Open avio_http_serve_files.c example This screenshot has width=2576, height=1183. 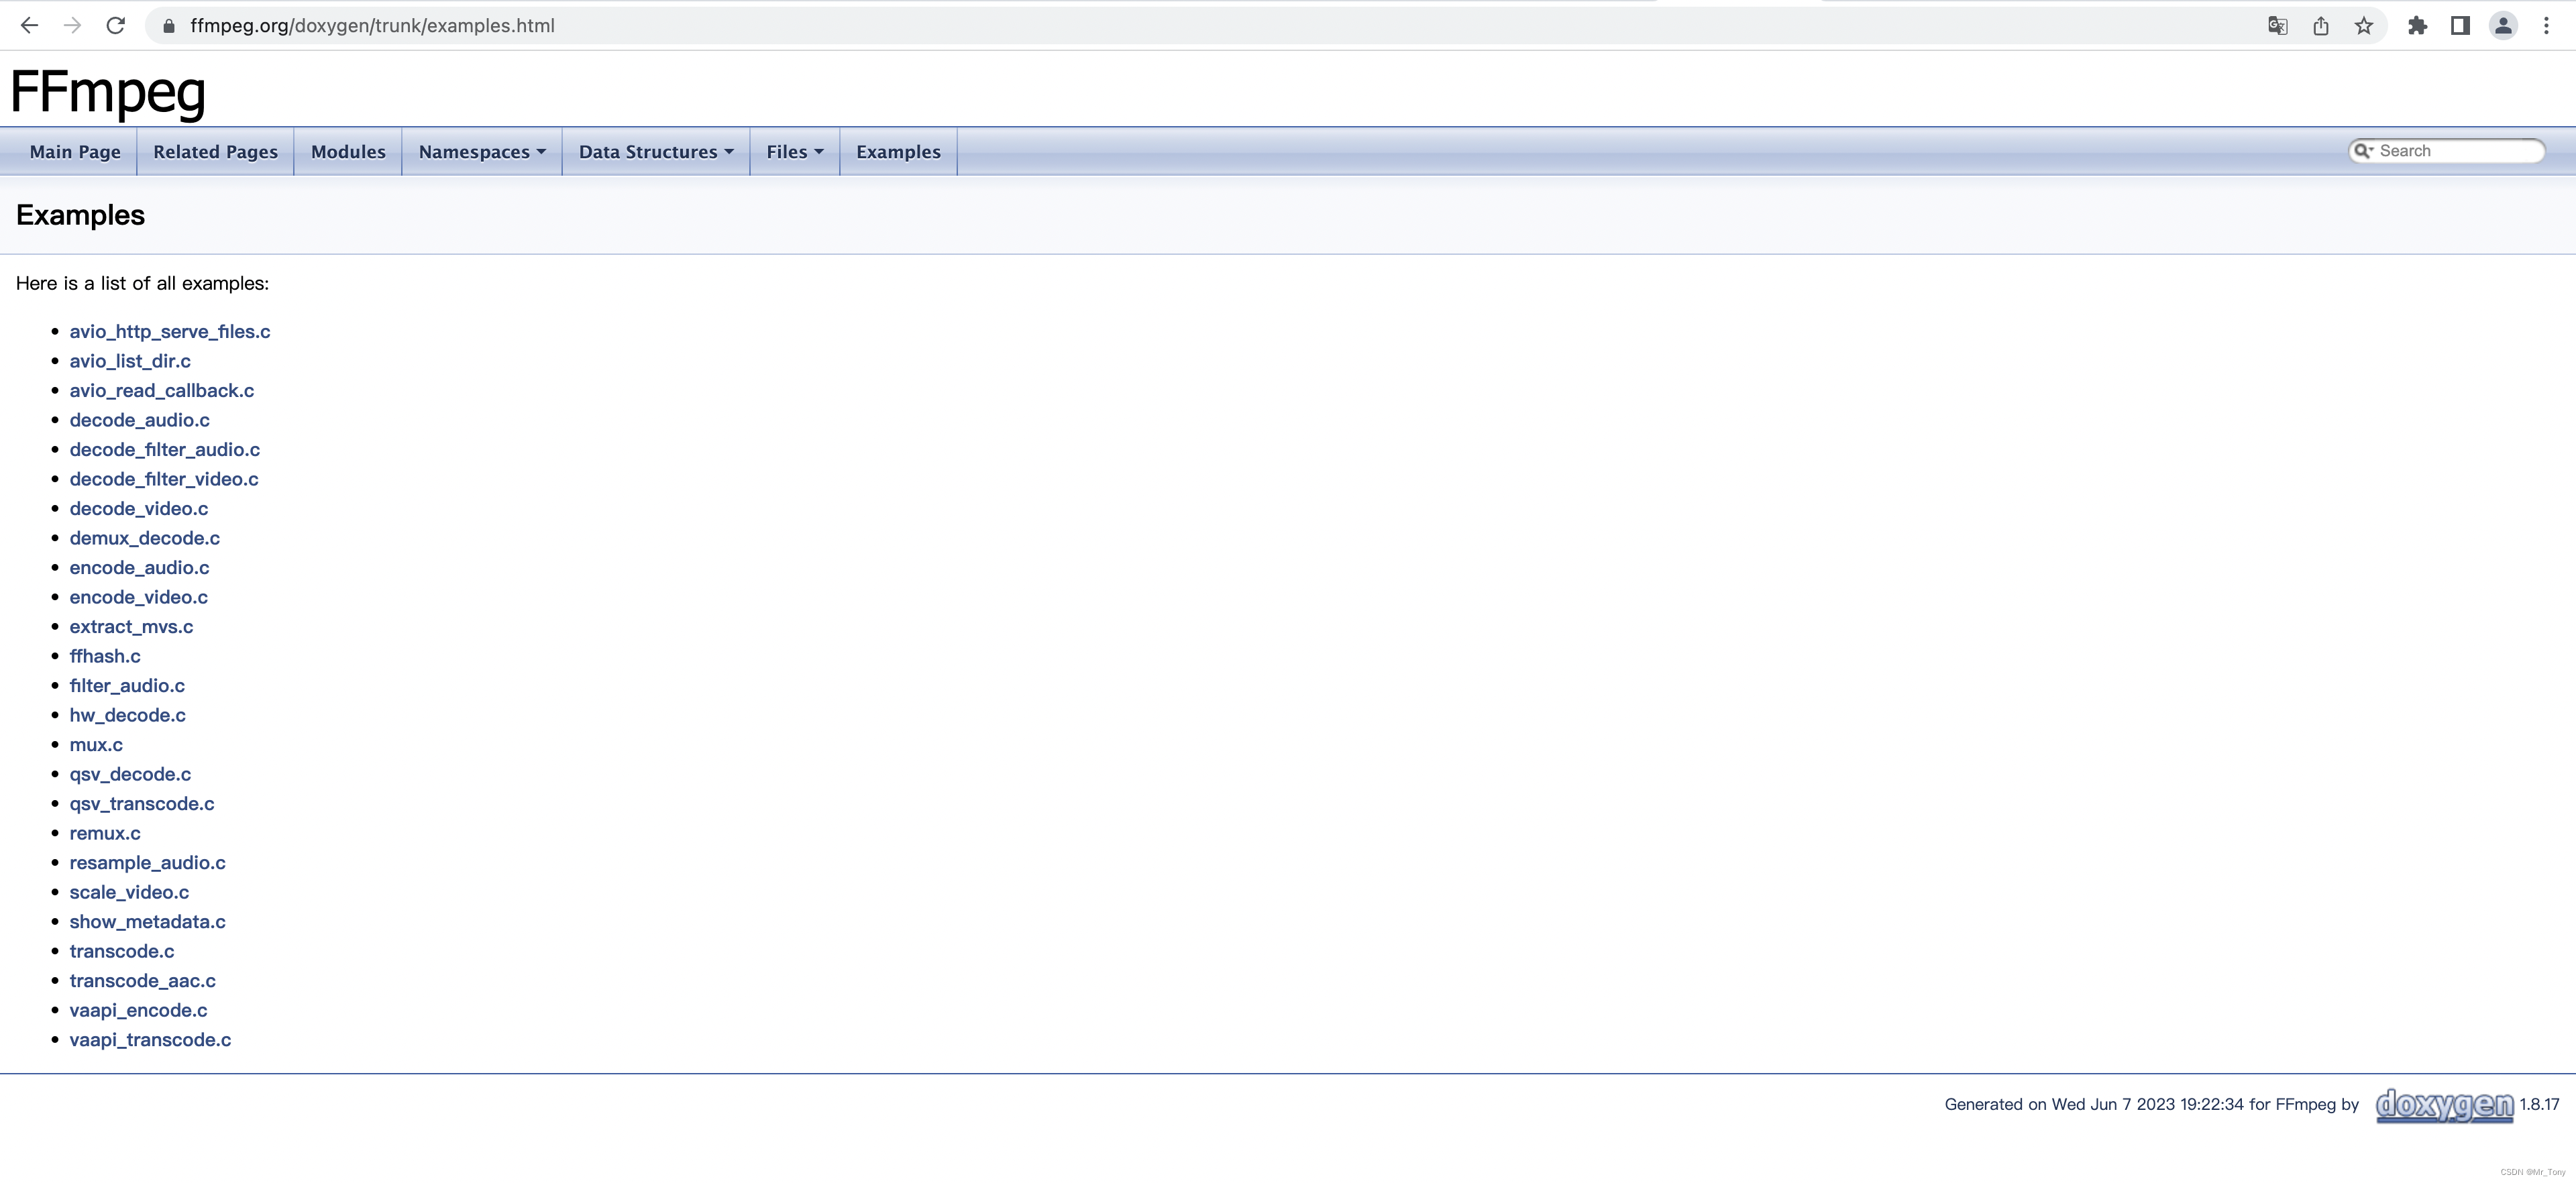170,332
